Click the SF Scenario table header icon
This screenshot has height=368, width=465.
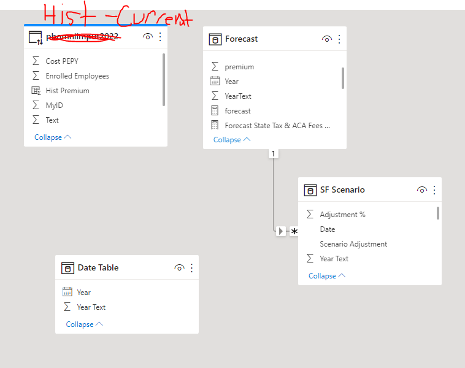(310, 190)
